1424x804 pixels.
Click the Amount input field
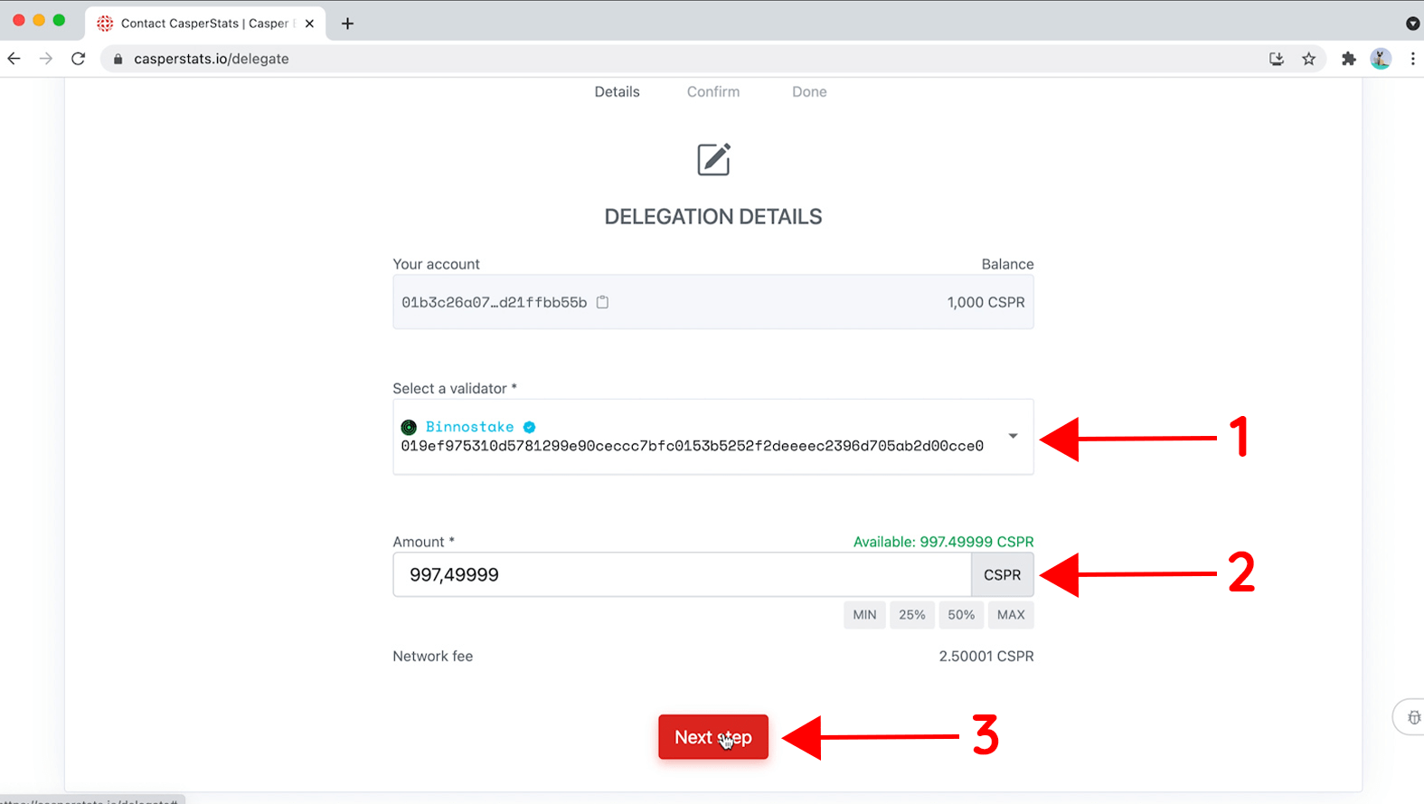pos(683,574)
